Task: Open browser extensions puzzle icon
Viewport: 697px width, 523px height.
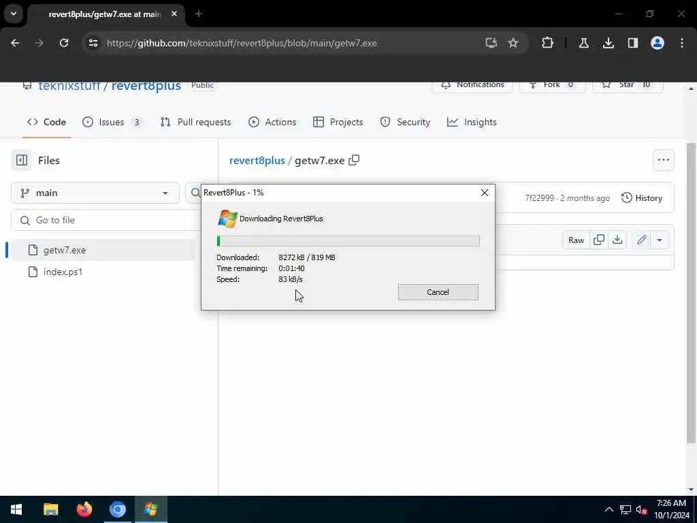Action: coord(548,43)
